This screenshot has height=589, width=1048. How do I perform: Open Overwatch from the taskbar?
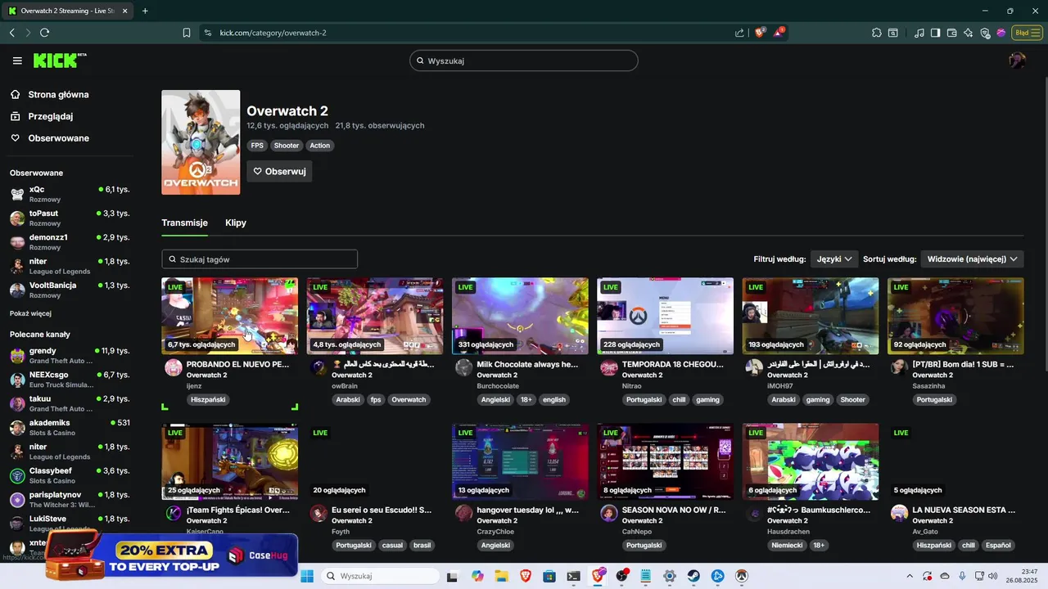741,576
